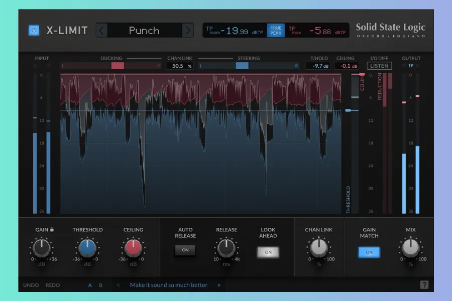
Task: Click the Undo button
Action: click(x=31, y=285)
